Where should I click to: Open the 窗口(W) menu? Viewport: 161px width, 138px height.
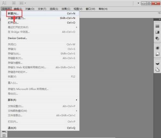click(90, 9)
